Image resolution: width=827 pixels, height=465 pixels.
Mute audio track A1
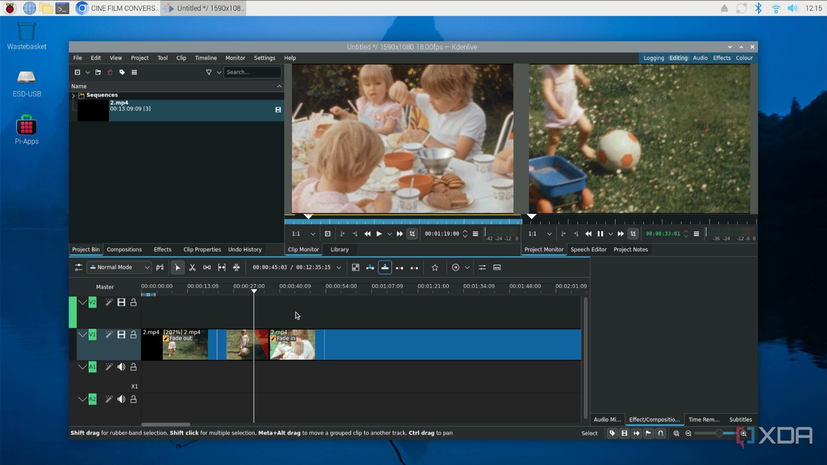[x=121, y=367]
